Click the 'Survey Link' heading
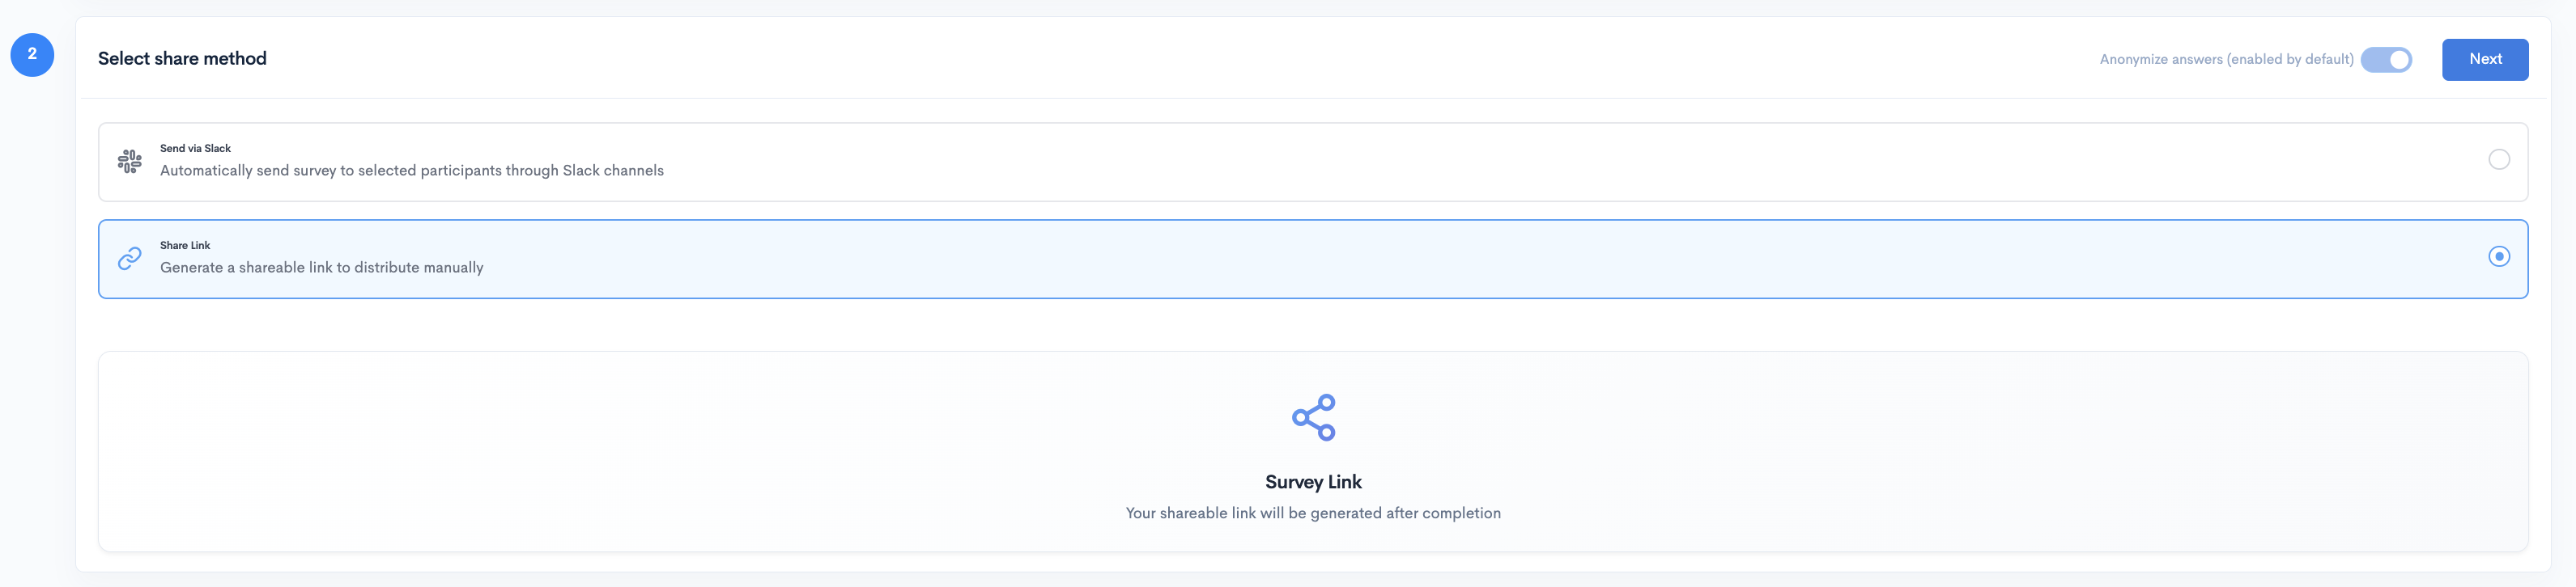Screen dimensions: 2576x587 [1313, 482]
